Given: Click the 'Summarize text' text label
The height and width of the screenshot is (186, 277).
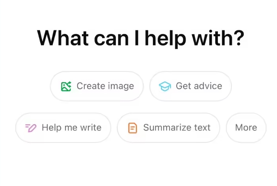Looking at the screenshot, I should point(177,128).
